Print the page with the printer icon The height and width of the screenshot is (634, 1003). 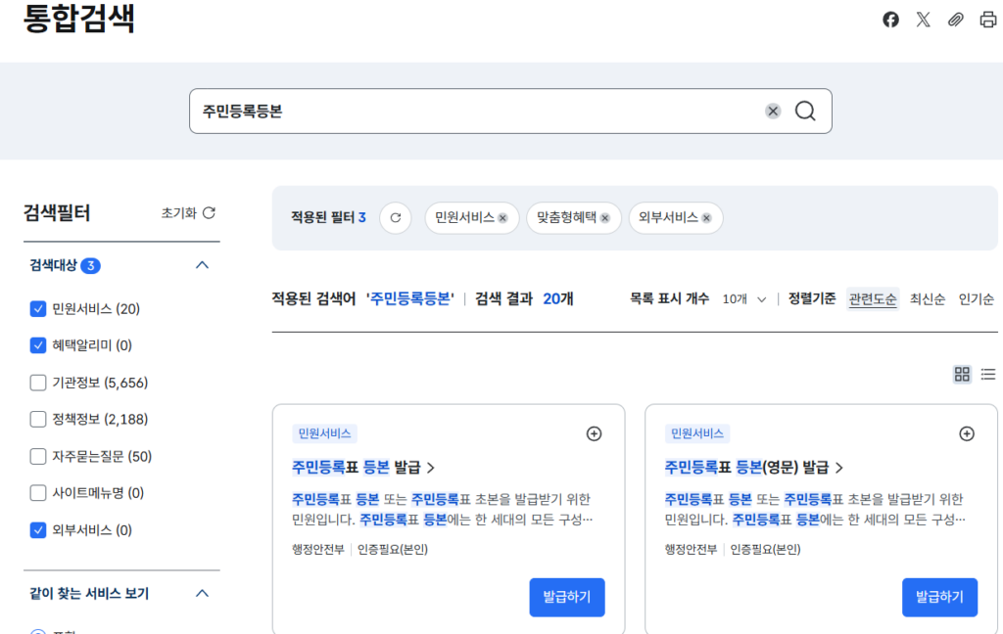(x=987, y=20)
